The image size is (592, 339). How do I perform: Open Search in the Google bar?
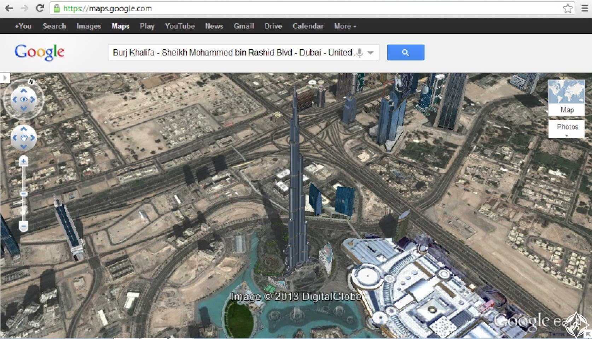(54, 26)
